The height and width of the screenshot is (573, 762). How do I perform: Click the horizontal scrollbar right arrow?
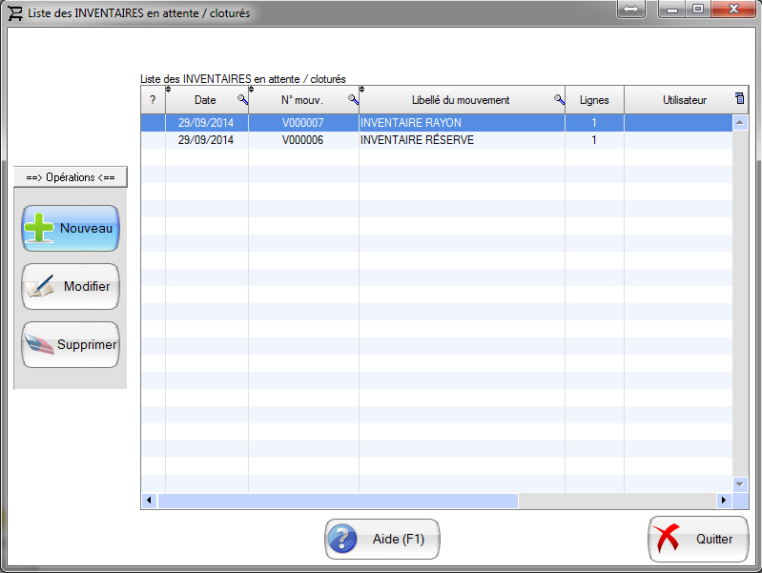click(x=724, y=501)
